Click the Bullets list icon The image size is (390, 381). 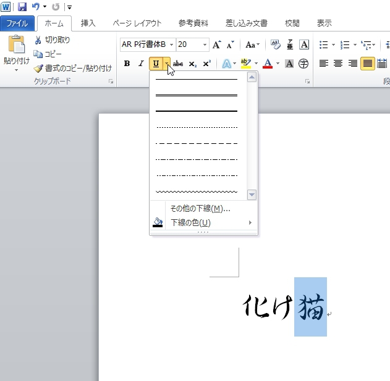click(x=324, y=44)
